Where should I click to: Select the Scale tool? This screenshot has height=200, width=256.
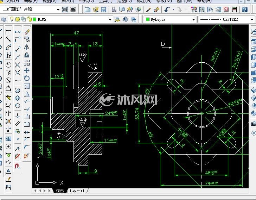(x=27, y=86)
